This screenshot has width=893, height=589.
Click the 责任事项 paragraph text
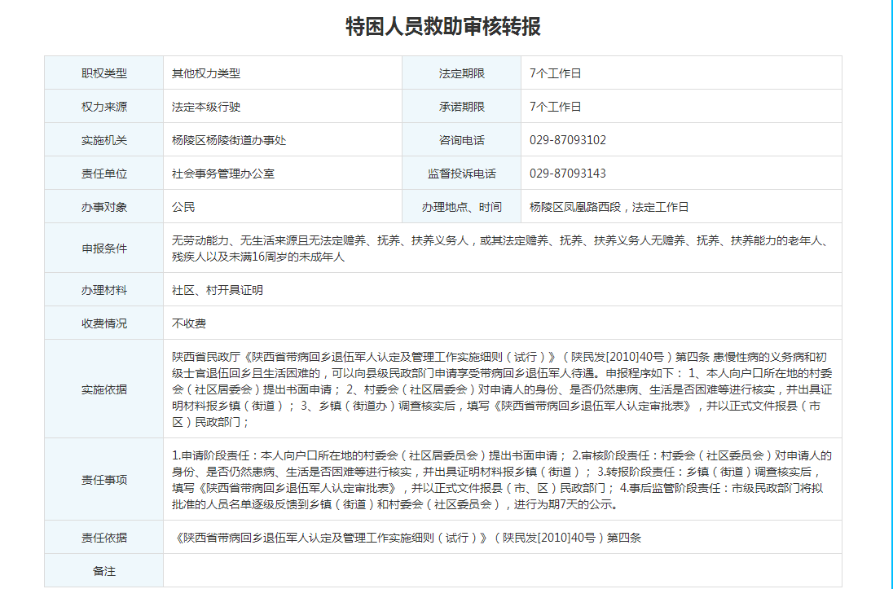(501, 480)
